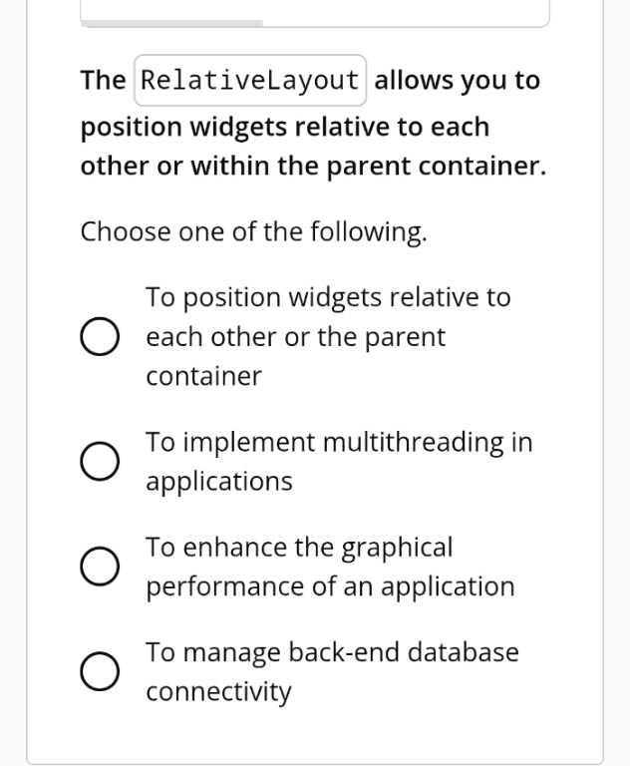
Task: Choose the 'enhance graphical performance' radio option
Action: [x=100, y=567]
